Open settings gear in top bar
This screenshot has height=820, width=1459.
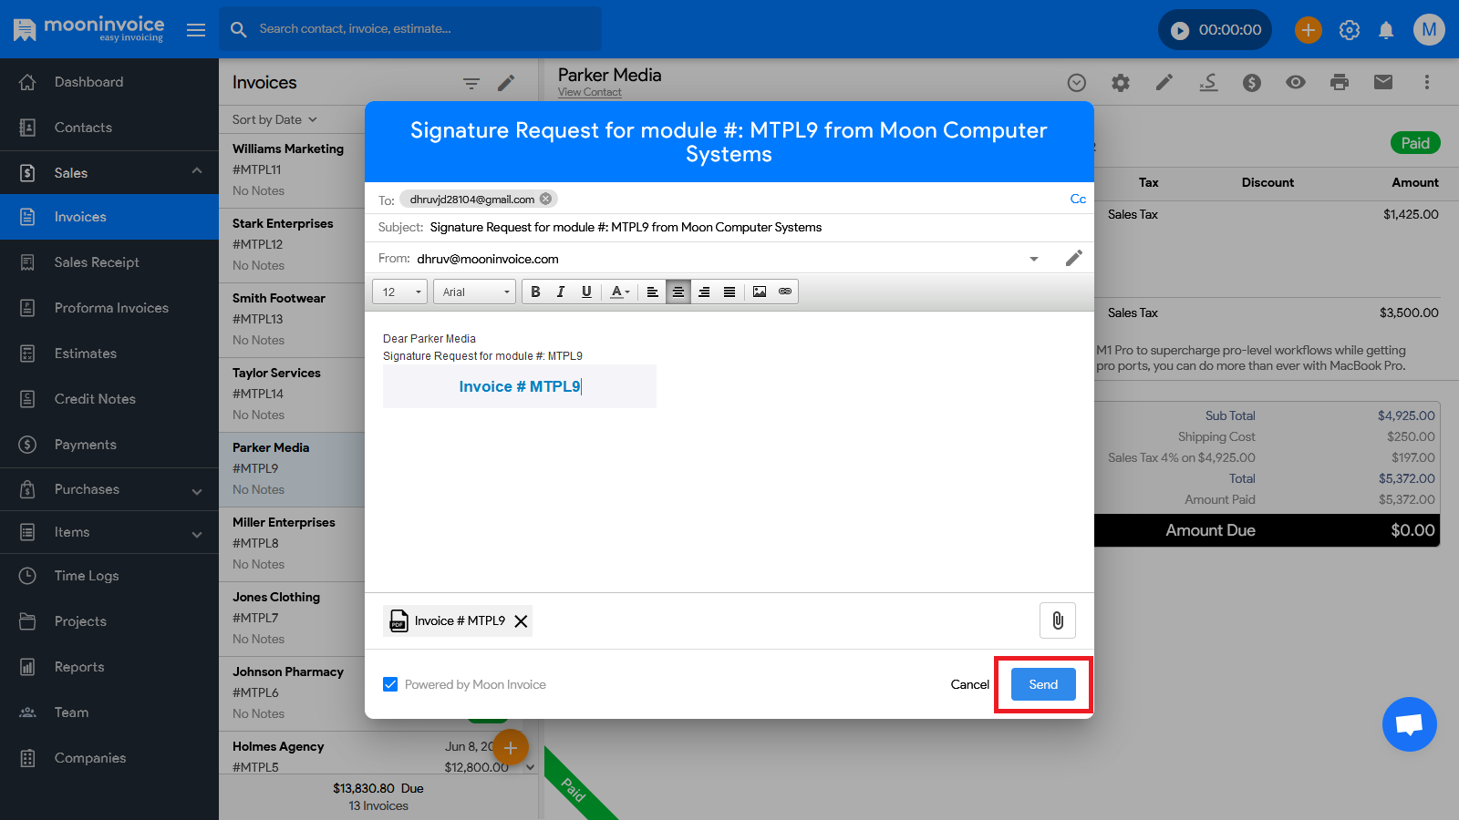[x=1350, y=30]
